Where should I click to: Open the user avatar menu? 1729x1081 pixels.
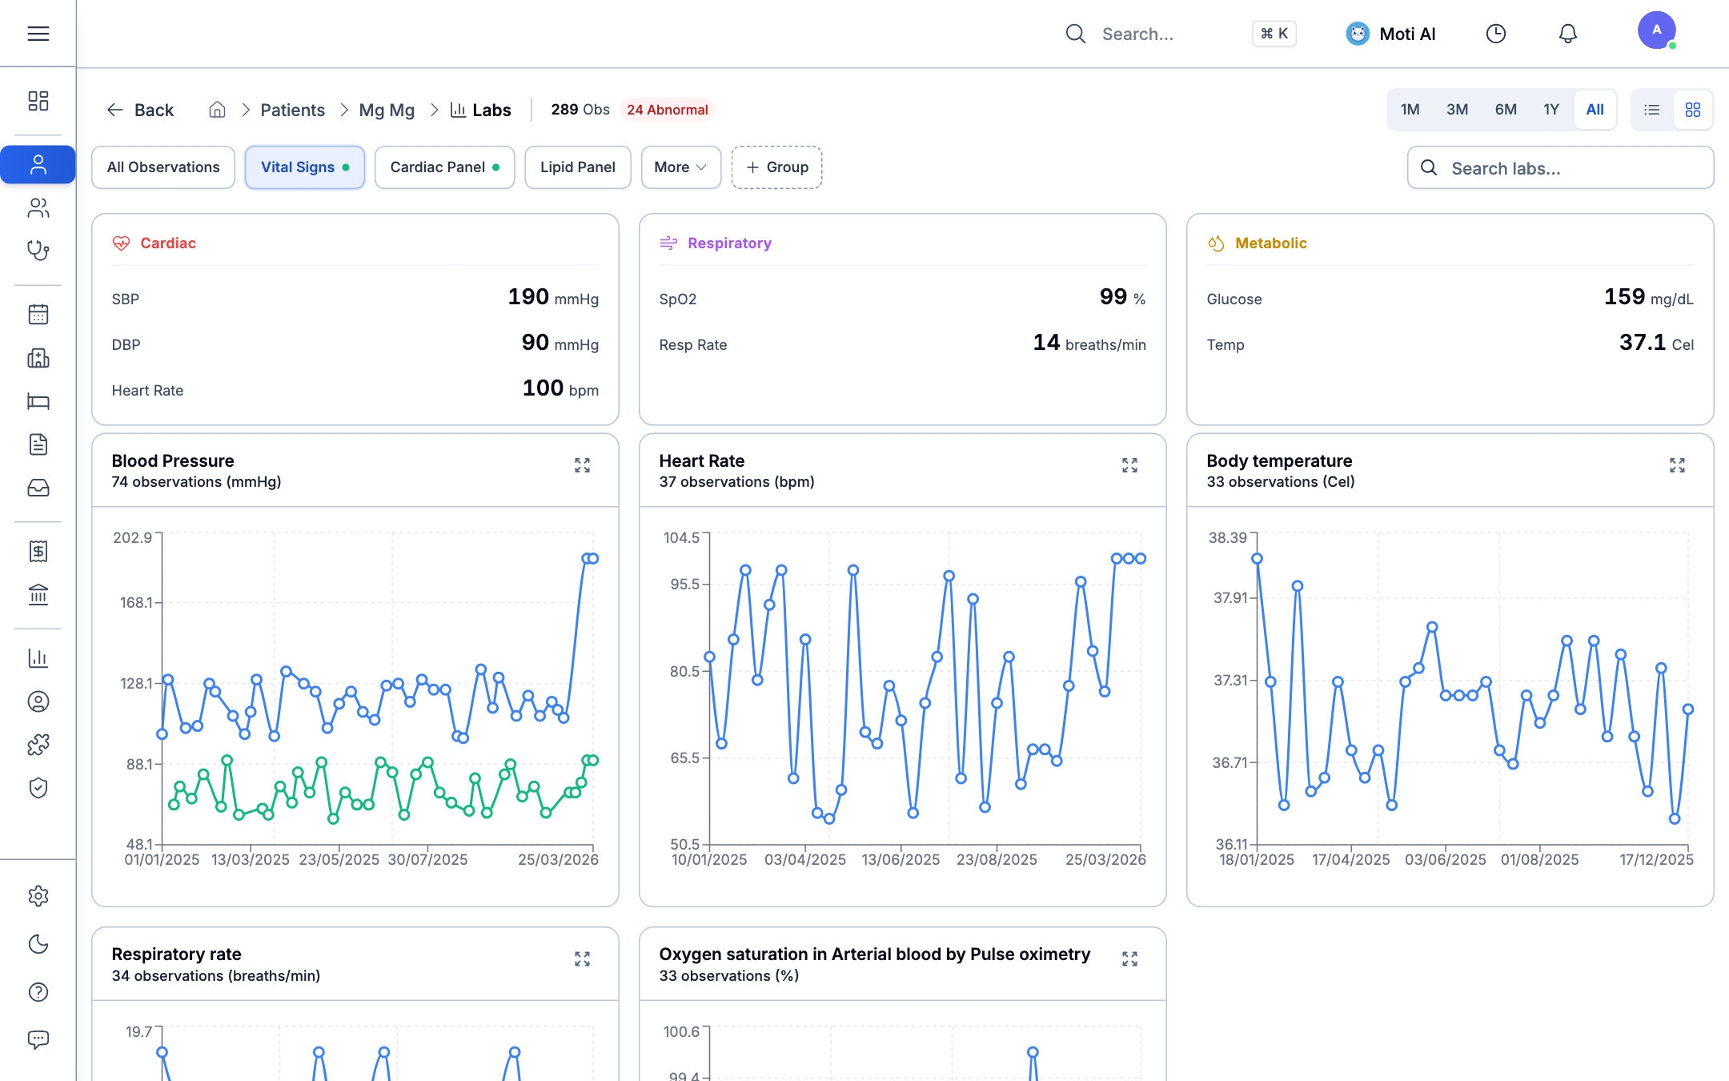point(1657,30)
